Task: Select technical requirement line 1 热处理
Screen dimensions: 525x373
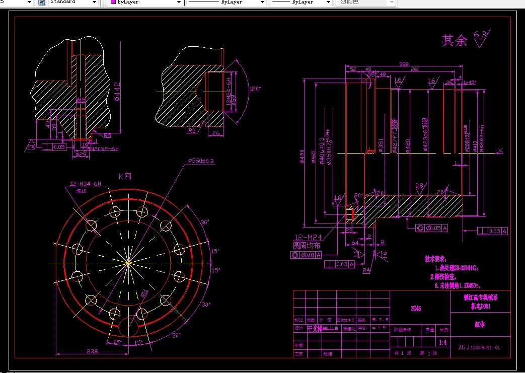Action: tap(457, 268)
